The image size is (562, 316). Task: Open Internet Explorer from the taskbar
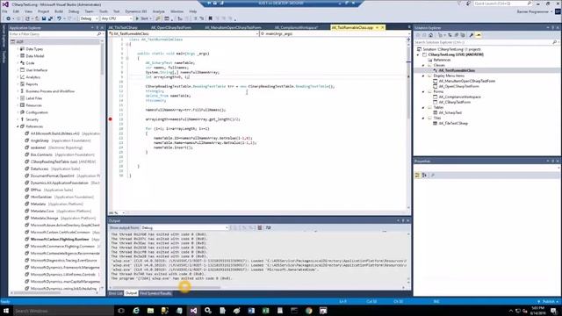tap(136, 311)
